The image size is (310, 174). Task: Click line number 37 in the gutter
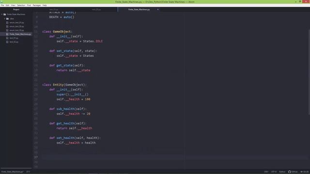tap(36, 157)
